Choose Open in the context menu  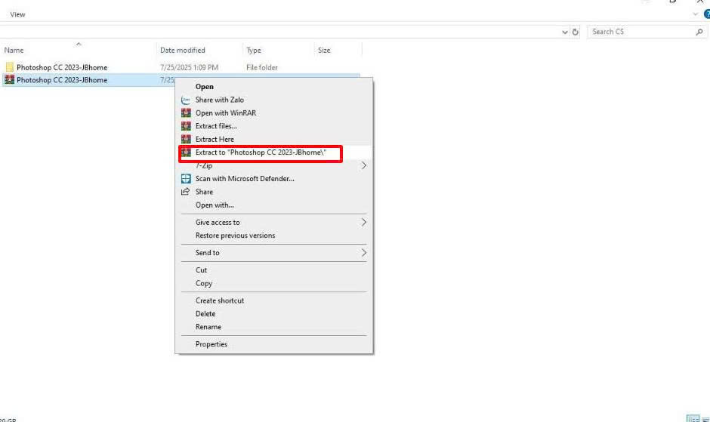point(204,87)
